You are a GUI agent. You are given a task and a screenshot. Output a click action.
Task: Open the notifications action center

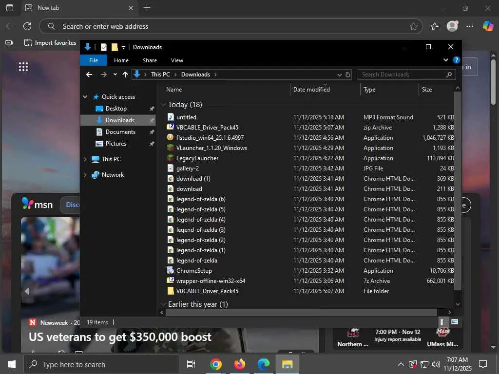(x=483, y=364)
